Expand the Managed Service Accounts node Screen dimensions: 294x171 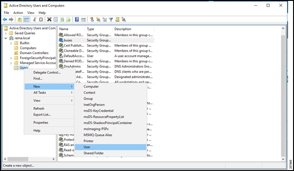point(11,63)
